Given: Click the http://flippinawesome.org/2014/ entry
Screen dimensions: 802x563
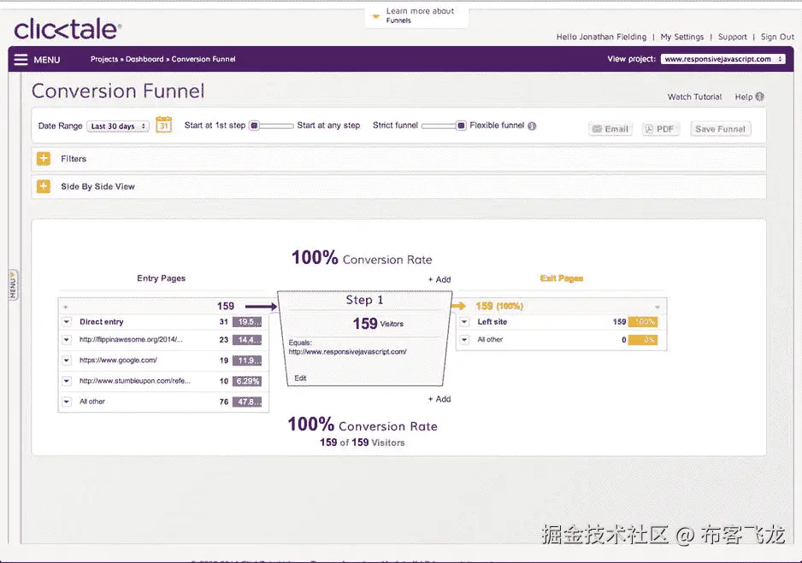Looking at the screenshot, I should click(x=131, y=339).
